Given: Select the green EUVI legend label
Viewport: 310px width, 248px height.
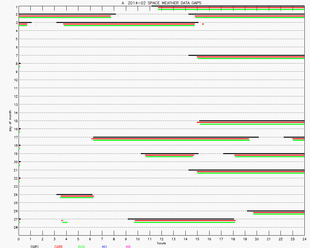Looking at the screenshot, I should [x=82, y=247].
